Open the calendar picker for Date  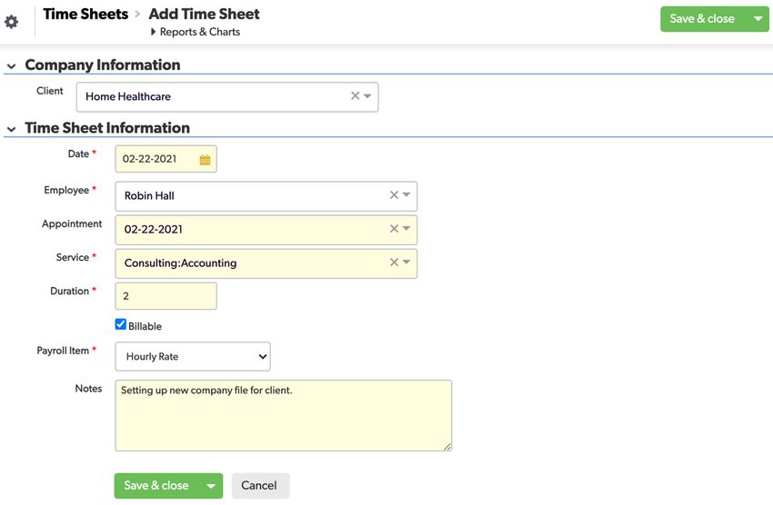coord(205,160)
